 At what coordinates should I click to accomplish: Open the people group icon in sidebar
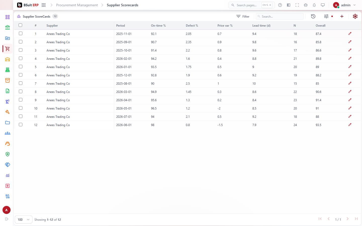pyautogui.click(x=8, y=133)
